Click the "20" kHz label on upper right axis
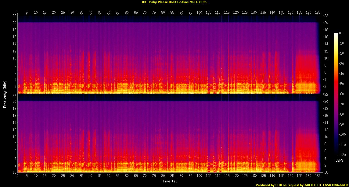 tap(326, 23)
